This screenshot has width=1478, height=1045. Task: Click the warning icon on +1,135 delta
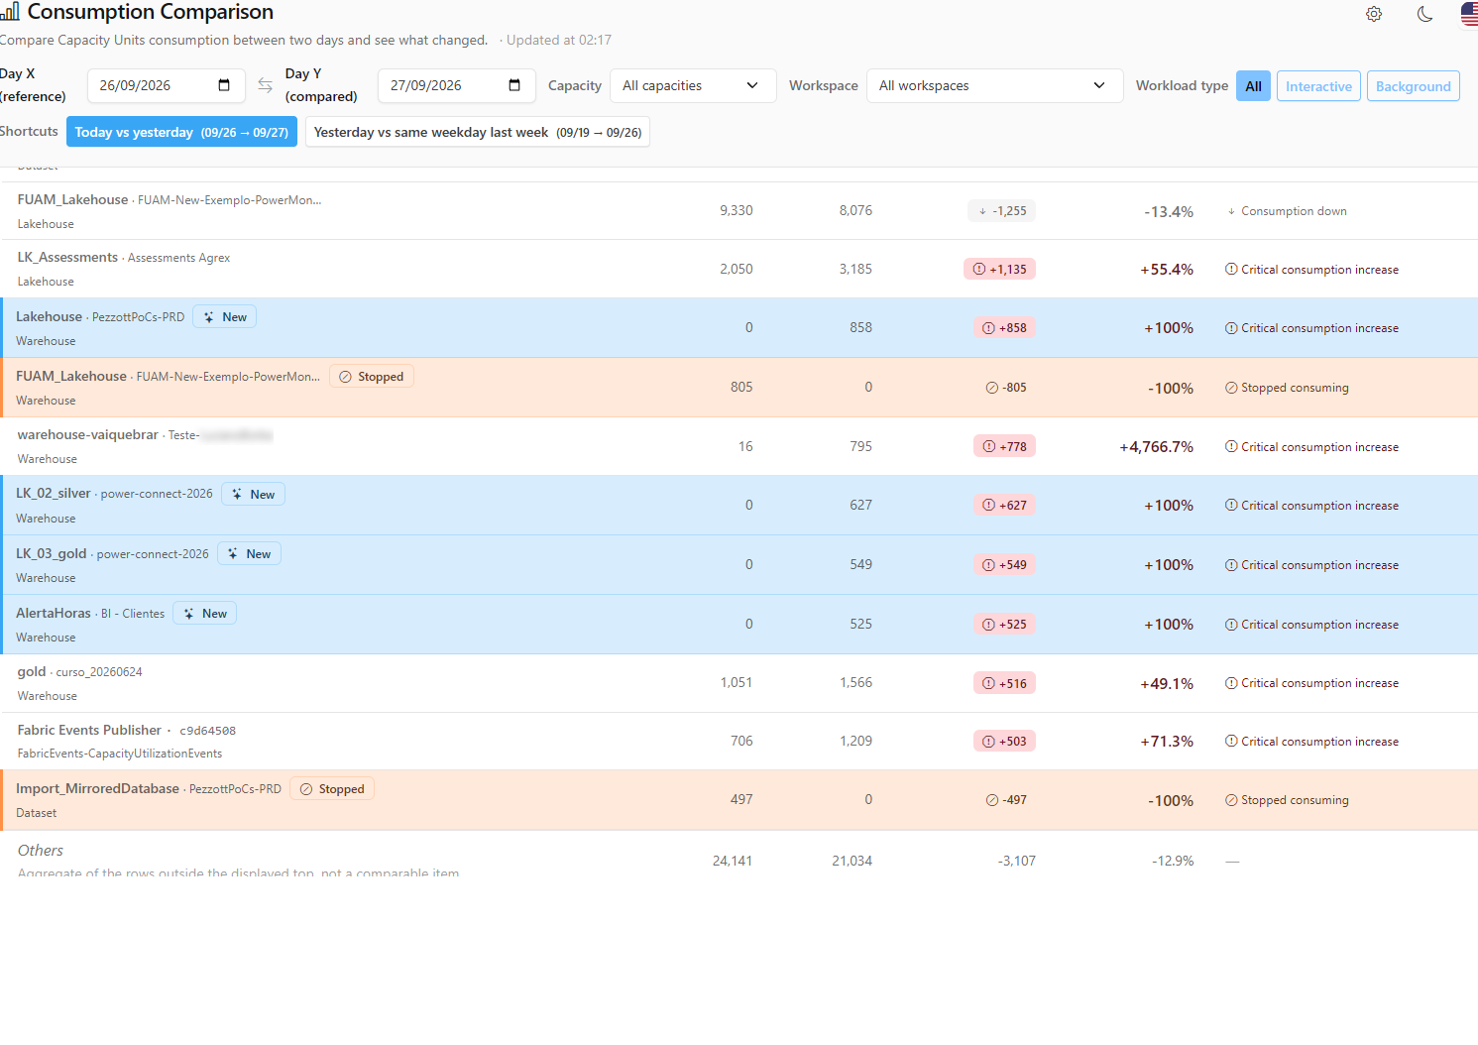coord(979,270)
